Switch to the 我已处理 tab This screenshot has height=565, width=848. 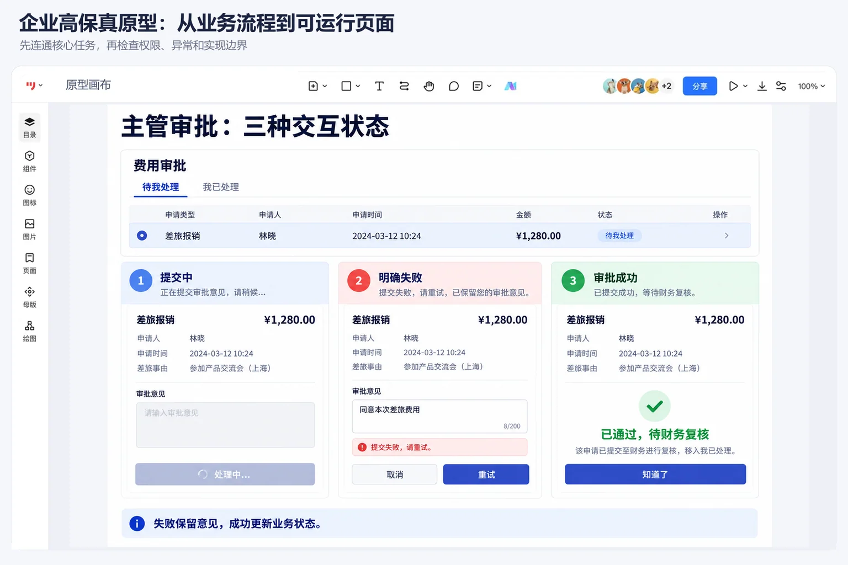pos(221,187)
